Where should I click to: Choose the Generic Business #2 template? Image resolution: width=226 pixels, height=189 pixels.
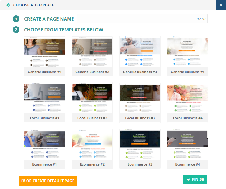pyautogui.click(x=92, y=52)
